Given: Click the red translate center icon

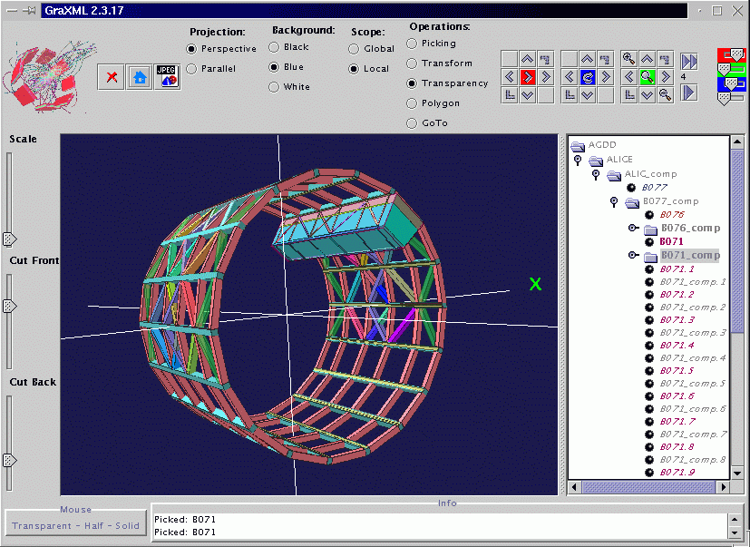Looking at the screenshot, I should (528, 76).
